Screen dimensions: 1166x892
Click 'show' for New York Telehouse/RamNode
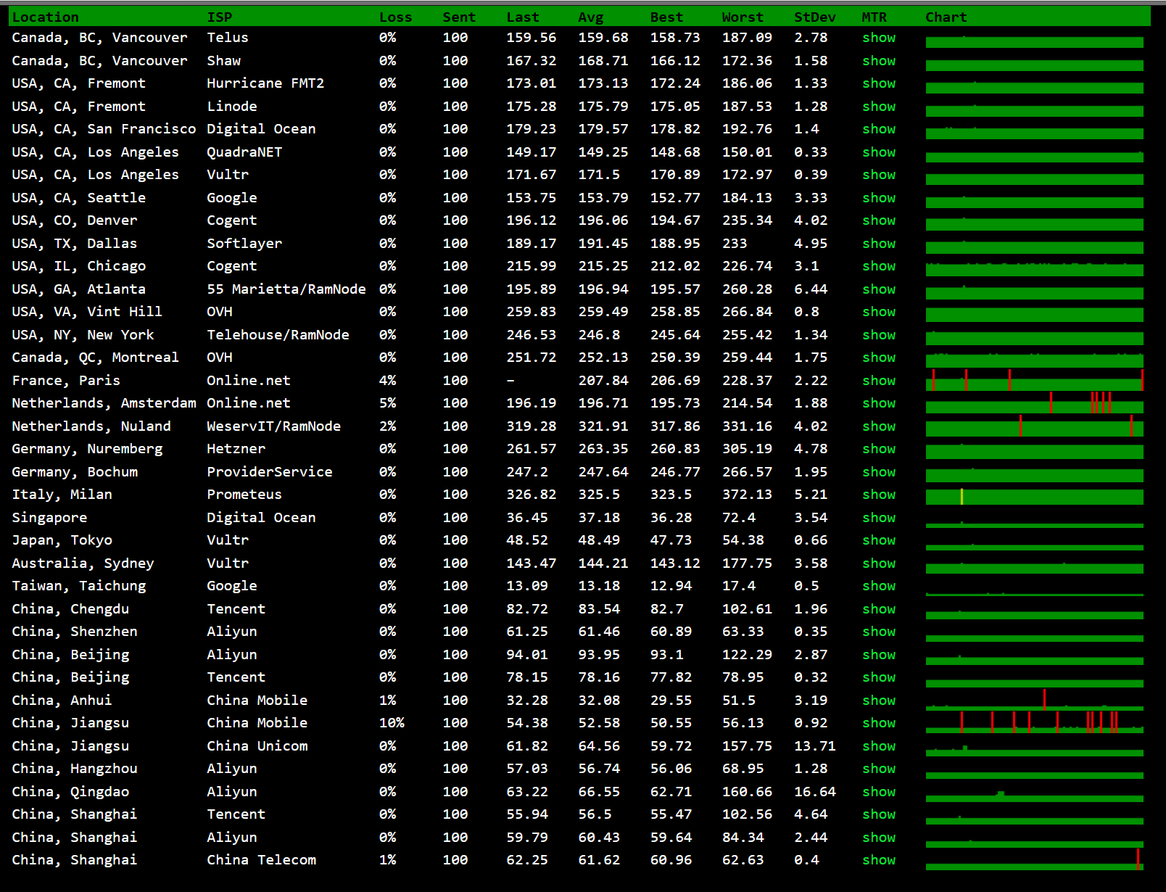click(879, 335)
